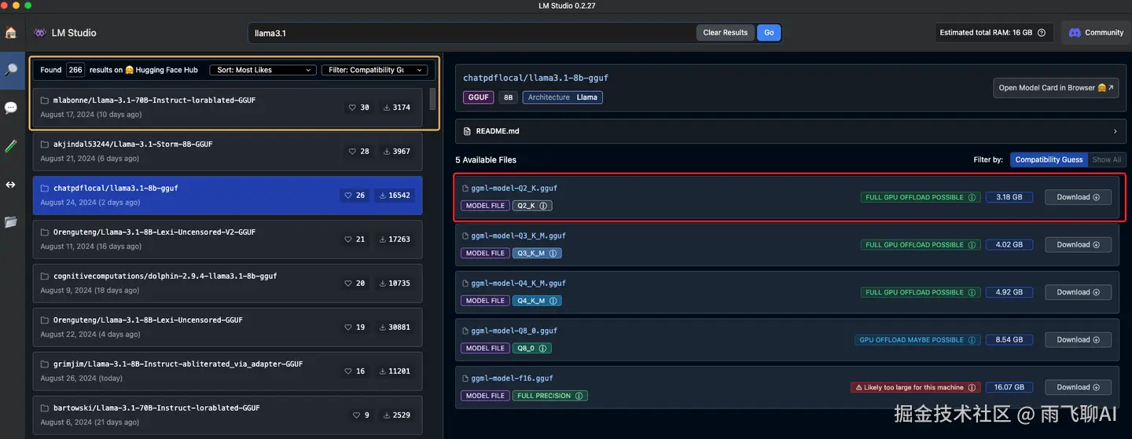Download ggml-model-Q8_0.gguf

(1078, 340)
